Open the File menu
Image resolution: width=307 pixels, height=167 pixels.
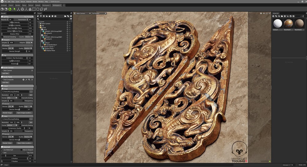[6, 2]
